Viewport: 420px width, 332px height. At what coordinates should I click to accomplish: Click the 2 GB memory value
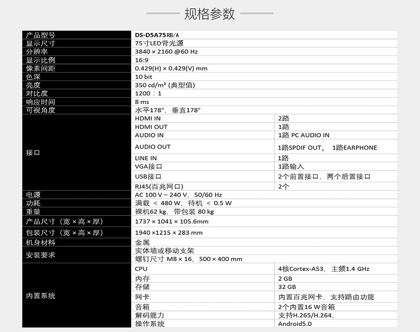click(x=285, y=279)
